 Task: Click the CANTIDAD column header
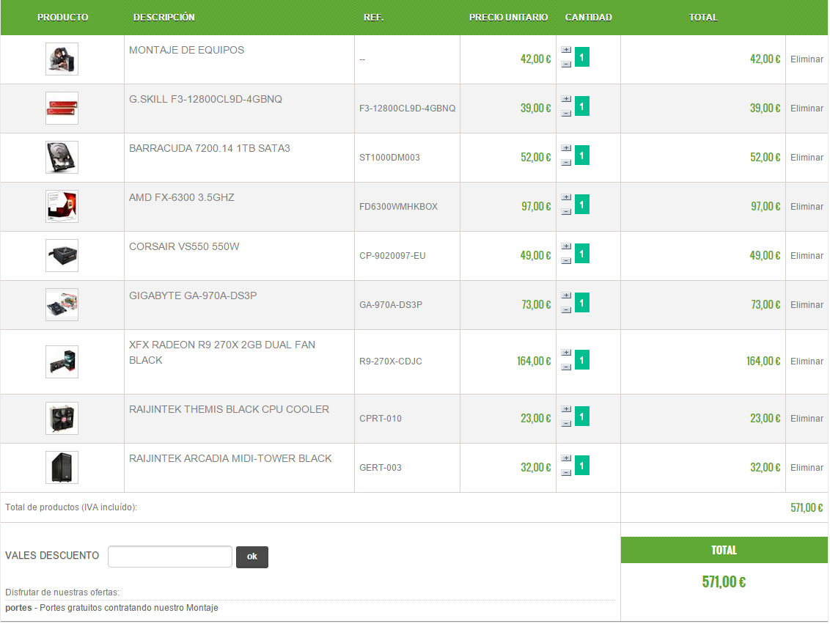pos(588,18)
